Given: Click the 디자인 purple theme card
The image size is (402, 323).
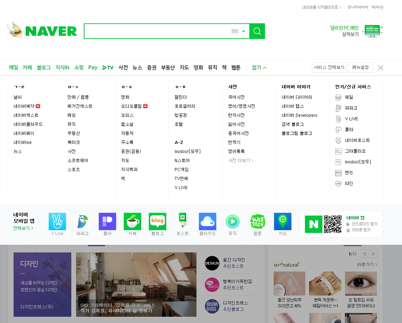Looking at the screenshot, I should coord(42,284).
